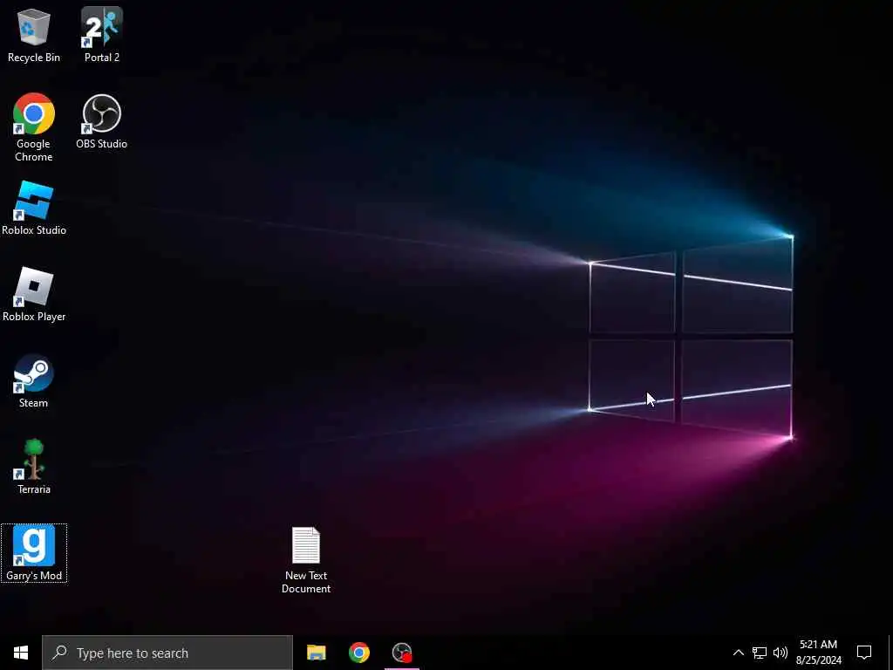Open File Explorer from the taskbar
The width and height of the screenshot is (893, 670).
click(x=316, y=653)
